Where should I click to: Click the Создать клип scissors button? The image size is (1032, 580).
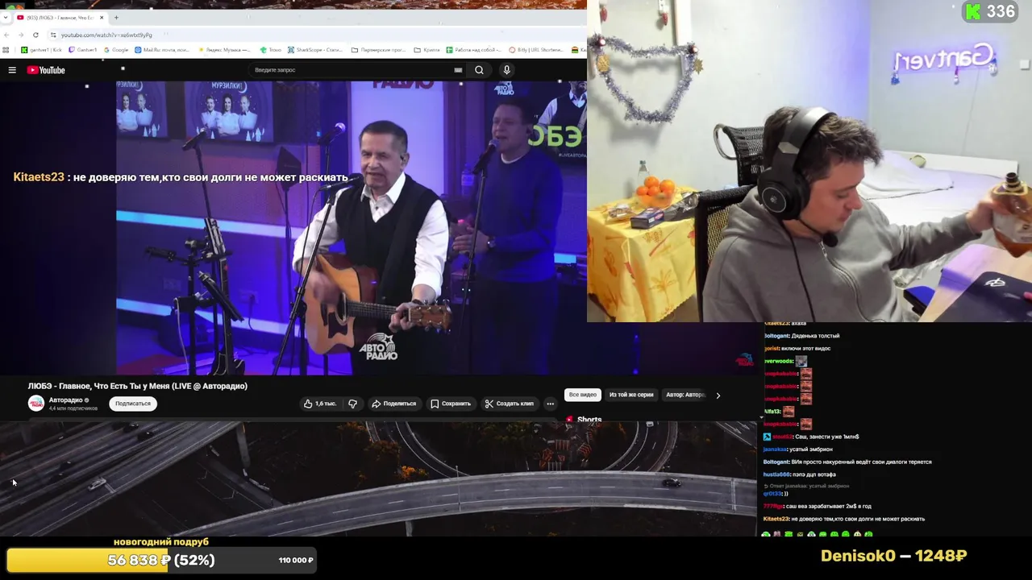pyautogui.click(x=510, y=404)
